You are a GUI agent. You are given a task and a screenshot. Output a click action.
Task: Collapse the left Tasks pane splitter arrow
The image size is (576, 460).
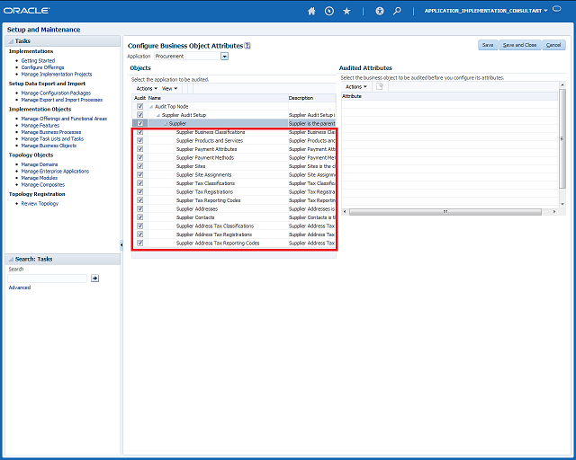121,244
